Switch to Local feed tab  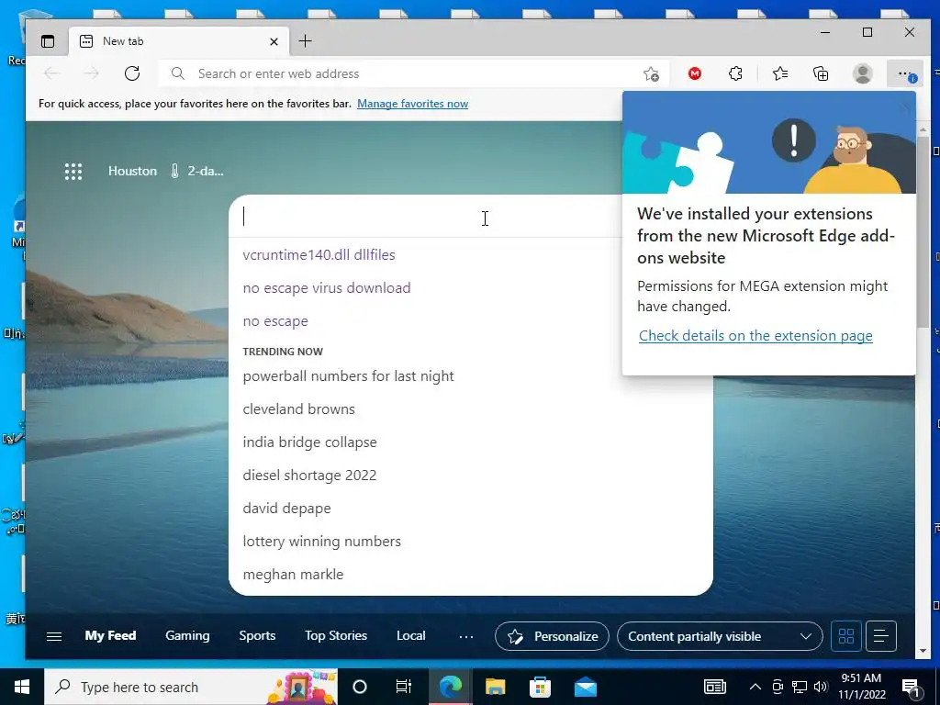click(410, 635)
